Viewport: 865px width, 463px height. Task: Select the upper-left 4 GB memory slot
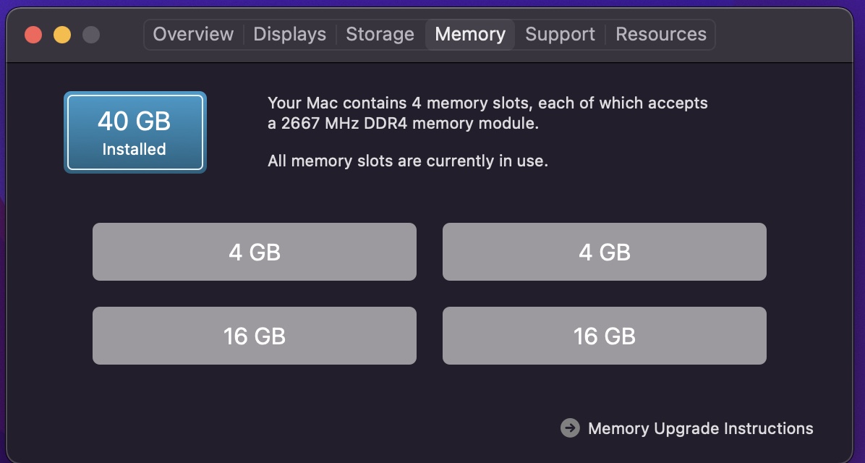255,252
